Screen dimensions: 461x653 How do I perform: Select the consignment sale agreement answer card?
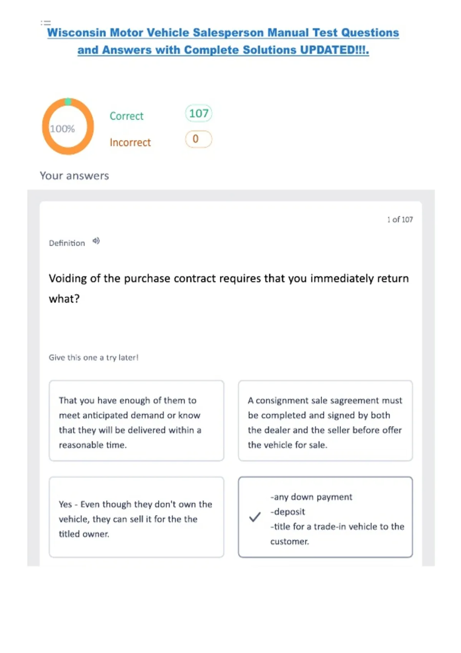(x=325, y=421)
